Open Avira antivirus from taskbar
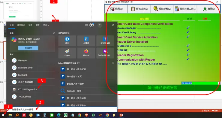 tap(24, 115)
